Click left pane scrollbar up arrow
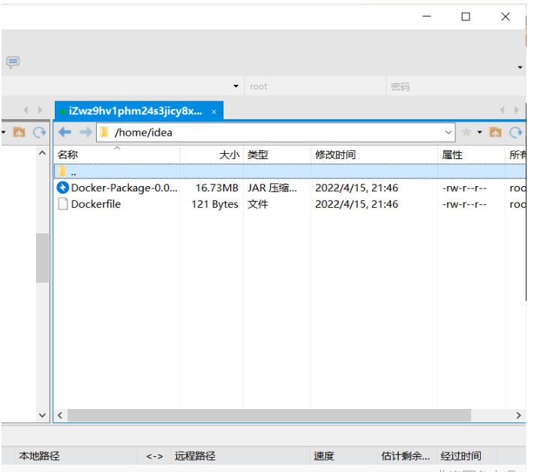Viewport: 534px width, 472px height. [x=42, y=153]
